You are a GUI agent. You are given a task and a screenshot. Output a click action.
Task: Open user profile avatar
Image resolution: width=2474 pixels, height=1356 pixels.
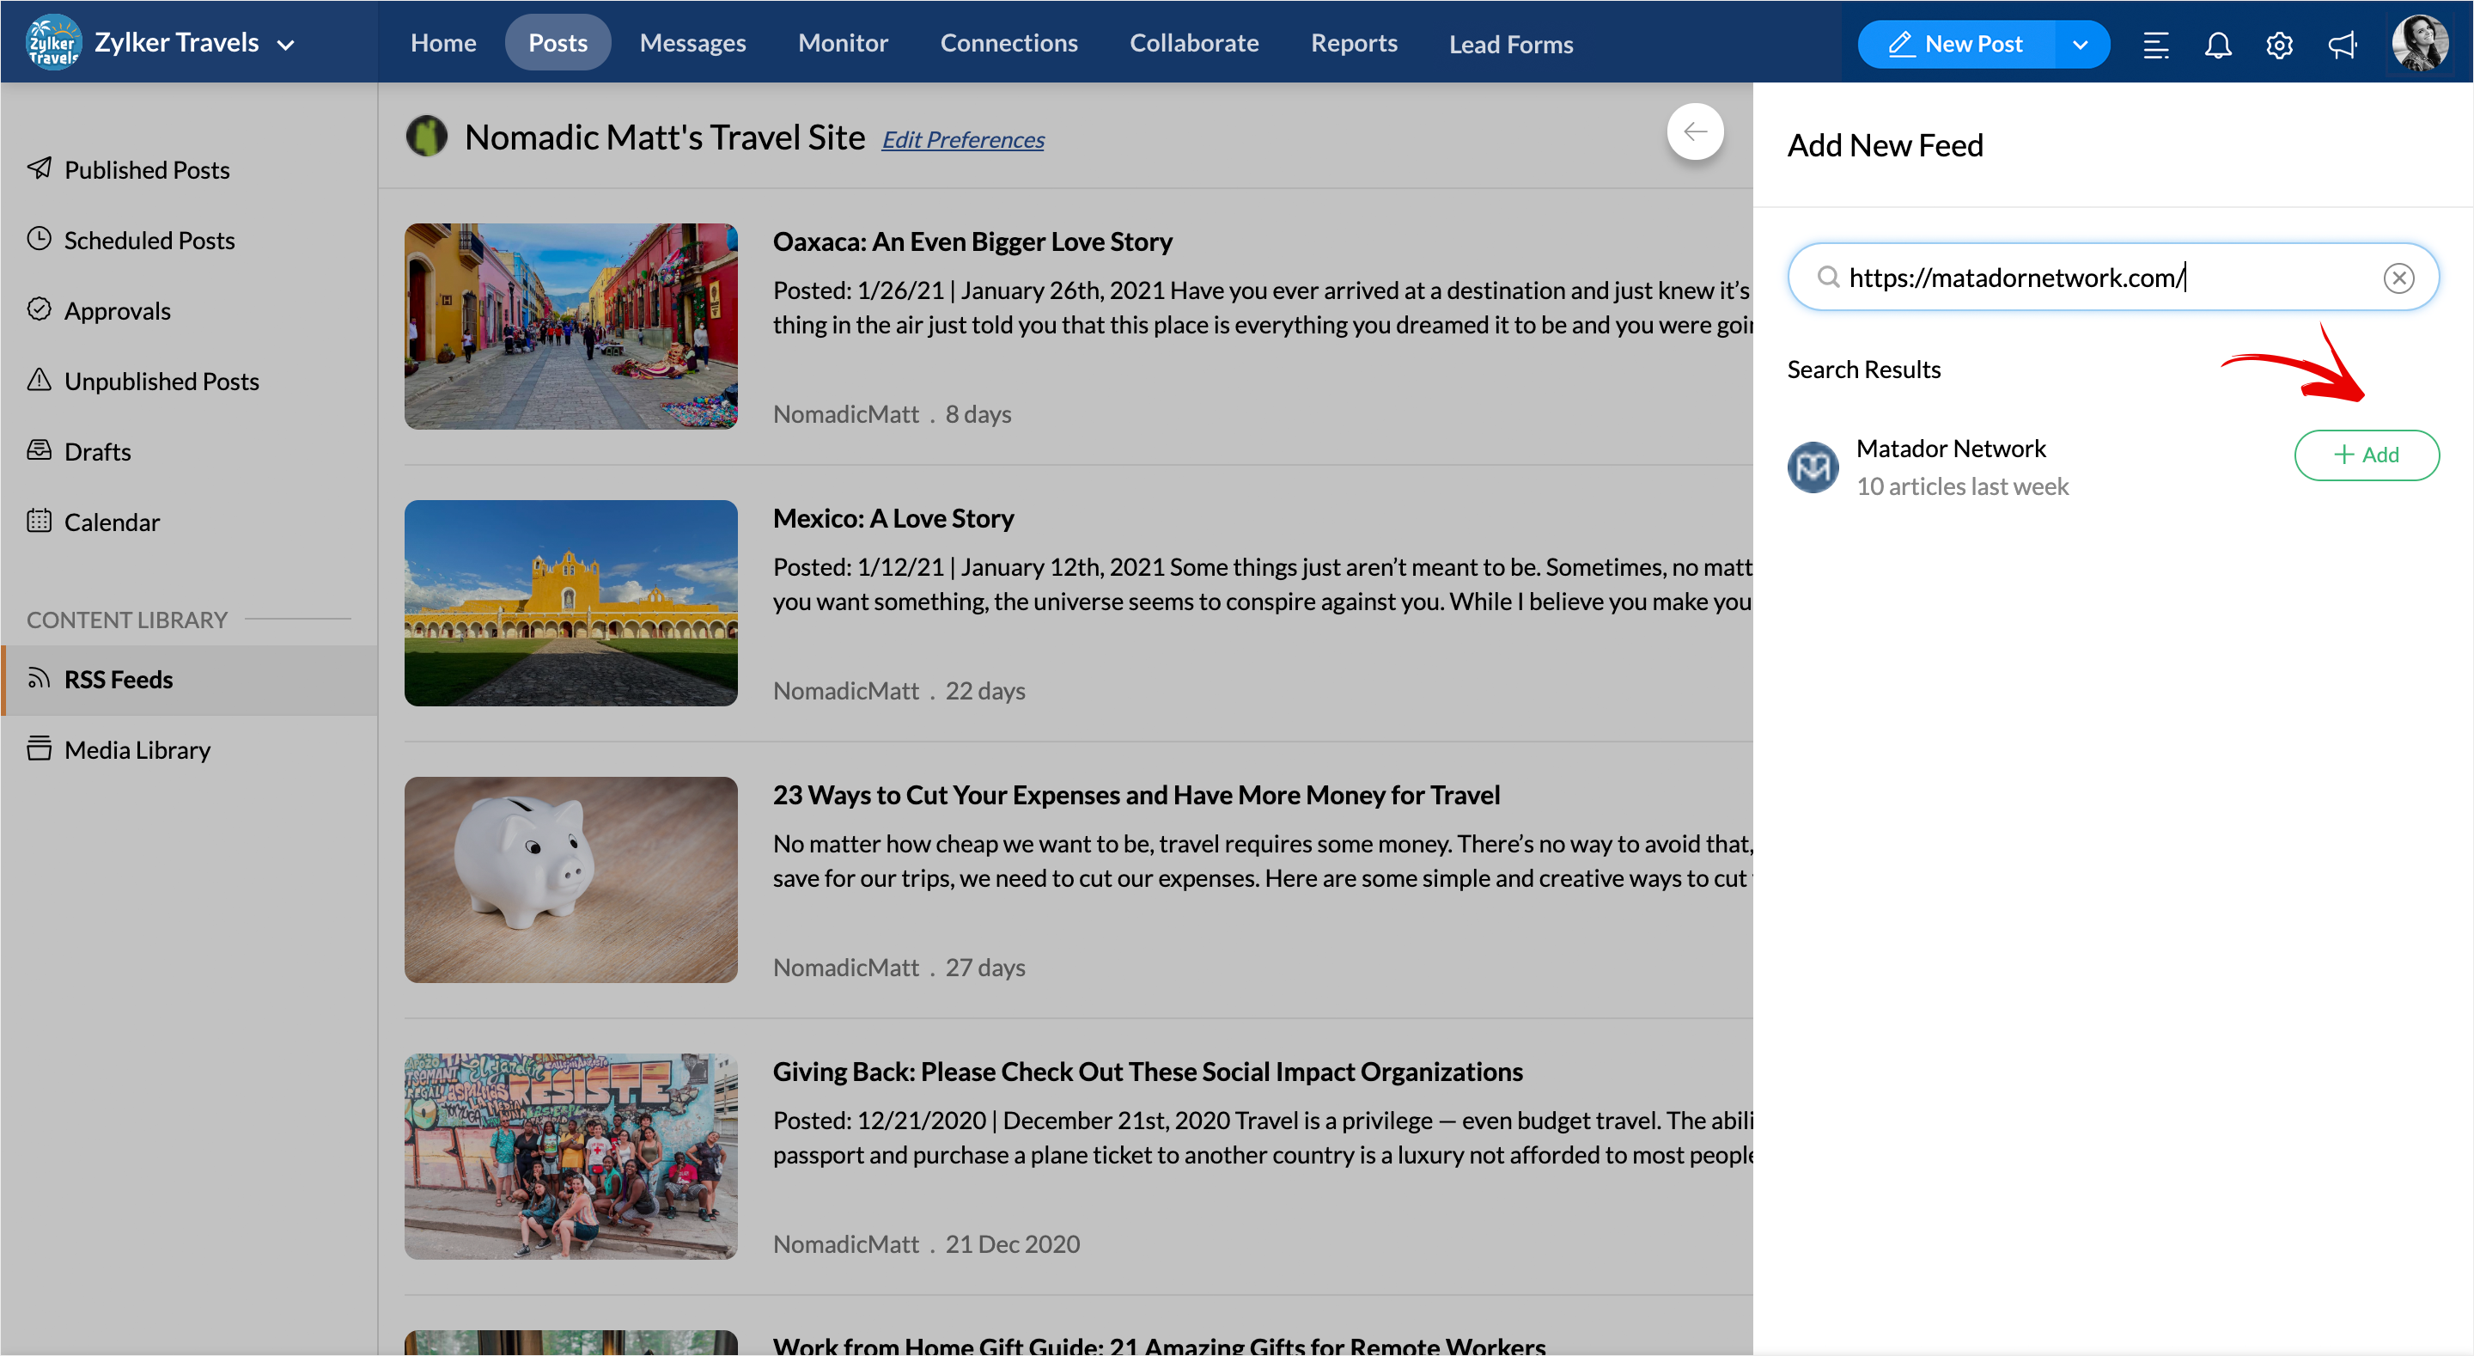click(2419, 43)
